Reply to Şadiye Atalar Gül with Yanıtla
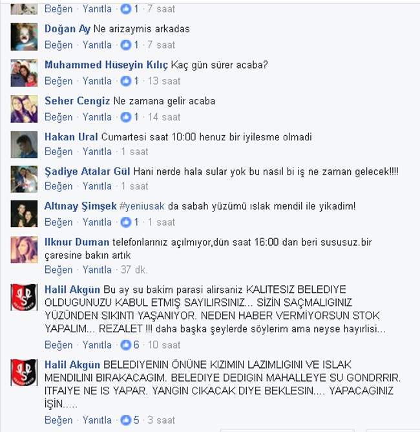 coord(97,186)
